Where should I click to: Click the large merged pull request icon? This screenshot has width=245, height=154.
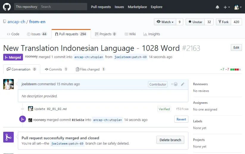click(x=8, y=137)
